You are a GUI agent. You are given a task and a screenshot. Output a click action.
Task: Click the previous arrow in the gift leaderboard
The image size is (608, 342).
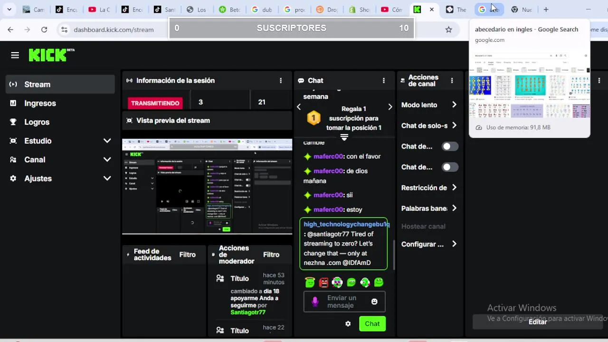click(299, 107)
